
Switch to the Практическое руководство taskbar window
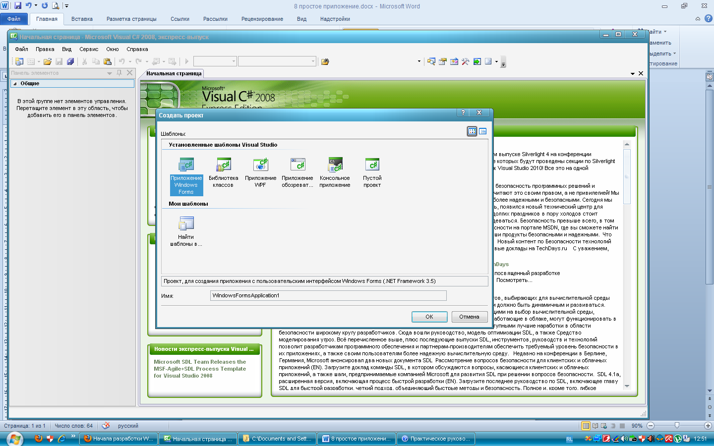click(436, 439)
